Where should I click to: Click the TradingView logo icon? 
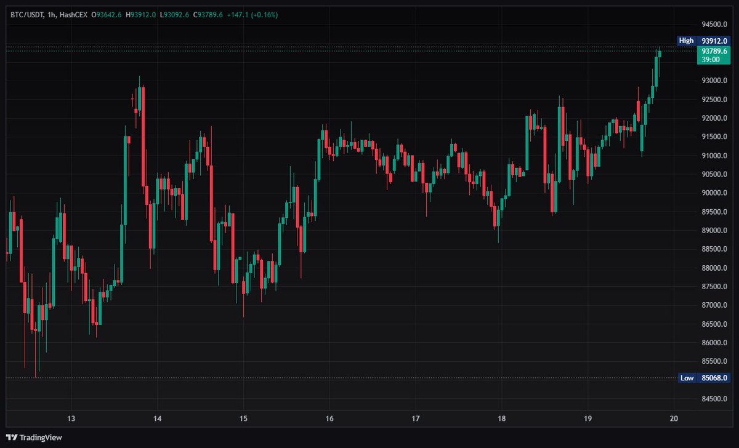10,437
